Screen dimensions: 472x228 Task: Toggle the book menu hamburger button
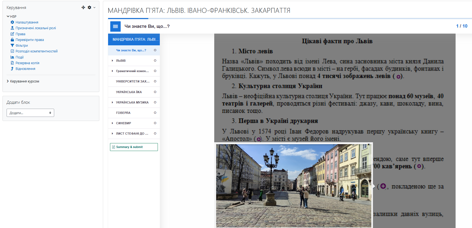click(115, 26)
